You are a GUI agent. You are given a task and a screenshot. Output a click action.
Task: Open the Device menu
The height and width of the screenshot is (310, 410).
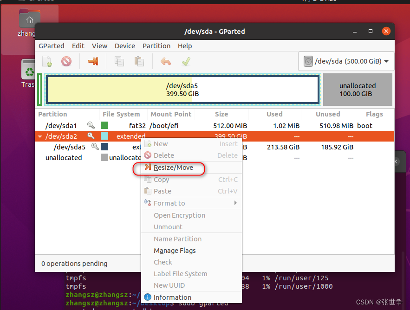125,46
